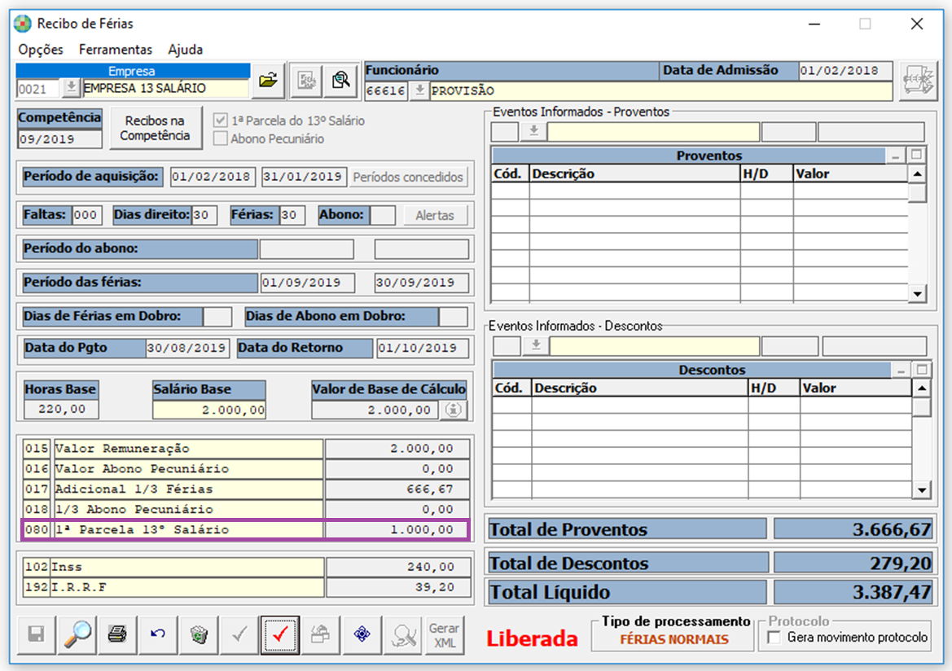Print the vacation receipt via printer icon

coord(117,635)
